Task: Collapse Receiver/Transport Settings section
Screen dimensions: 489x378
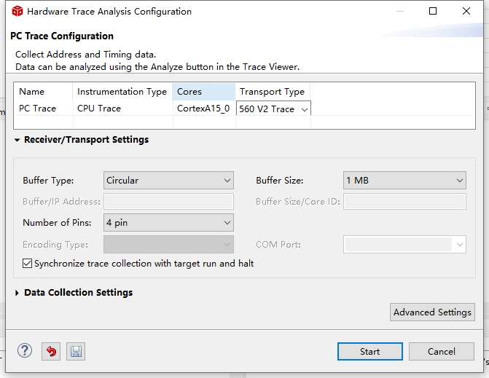Action: tap(17, 140)
